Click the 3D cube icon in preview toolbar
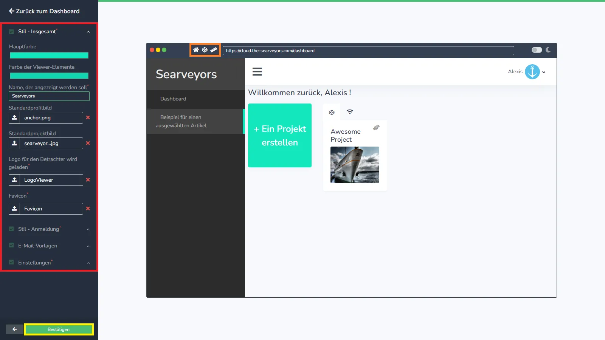This screenshot has height=340, width=605. pyautogui.click(x=205, y=50)
